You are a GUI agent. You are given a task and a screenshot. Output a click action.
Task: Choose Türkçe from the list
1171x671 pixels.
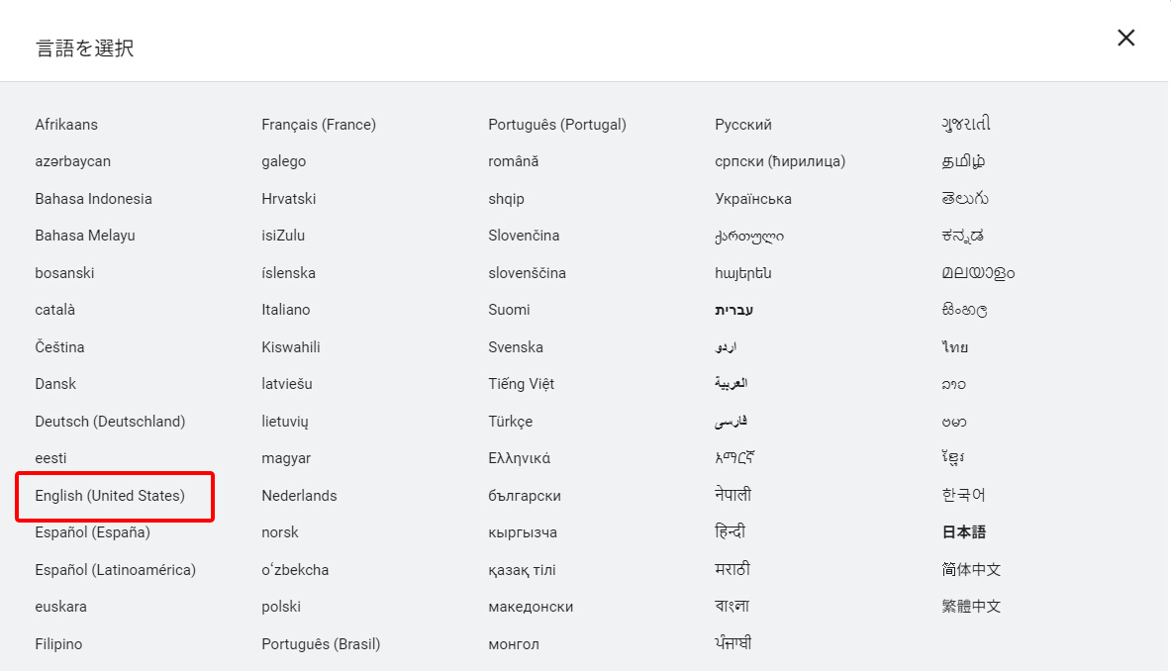click(510, 422)
